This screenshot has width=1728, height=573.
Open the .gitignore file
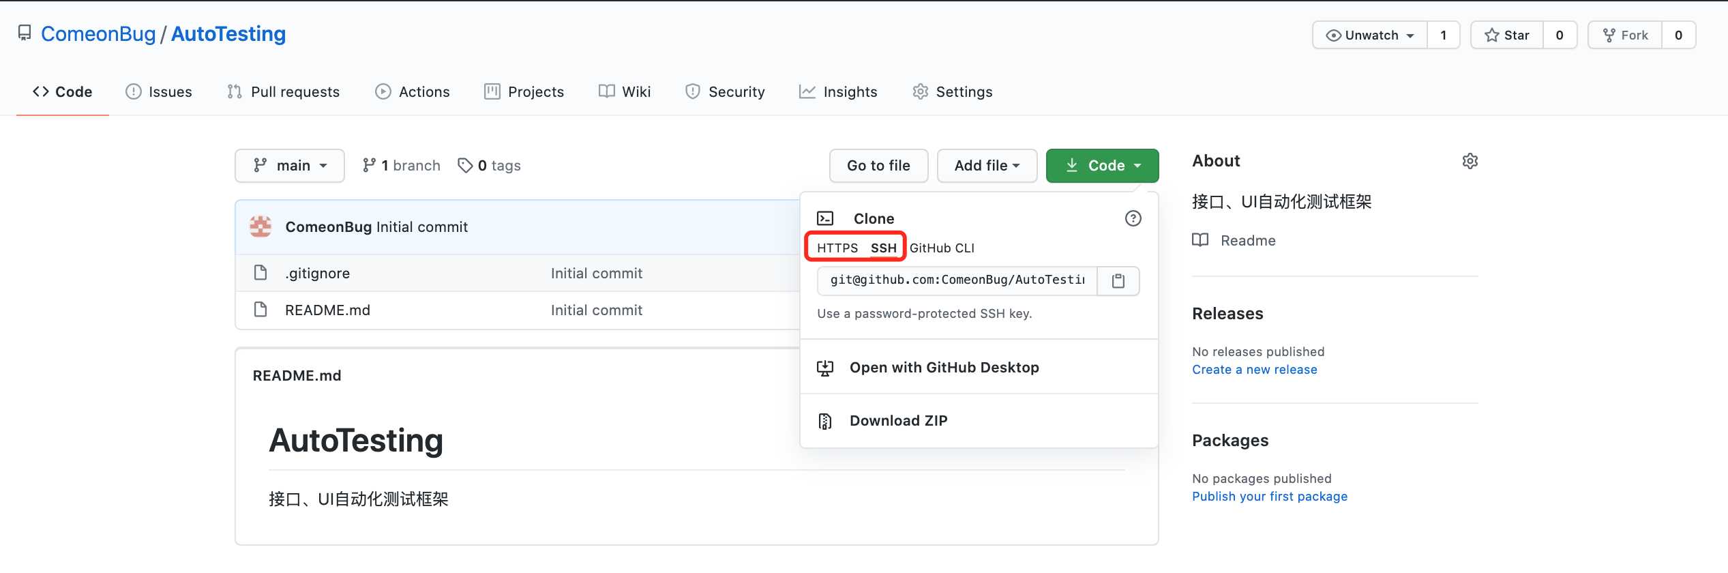317,274
